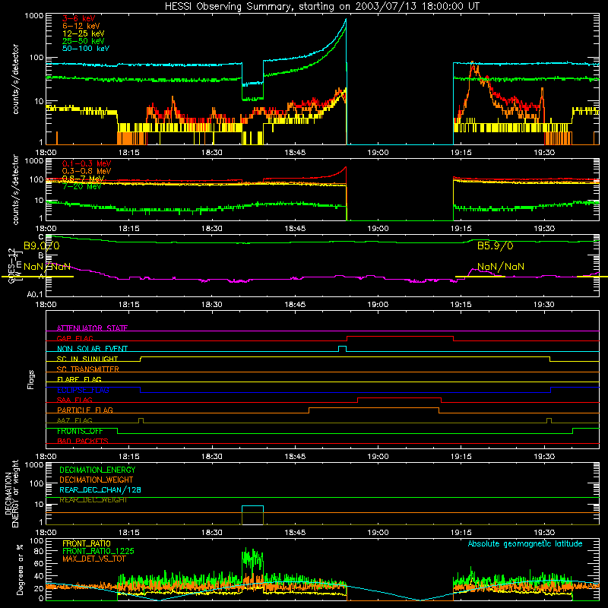Click the NON_SOLAR_EVENT flag label
The image size is (608, 608).
[x=92, y=349]
